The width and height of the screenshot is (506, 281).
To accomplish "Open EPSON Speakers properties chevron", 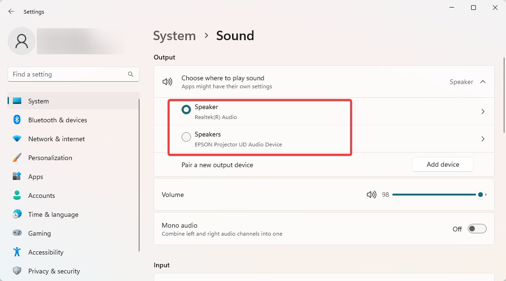I will pos(483,139).
